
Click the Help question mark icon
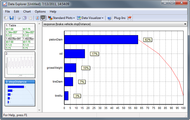(x=109, y=18)
